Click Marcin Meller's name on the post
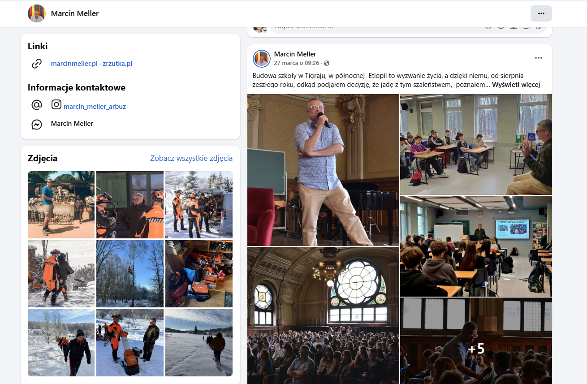The height and width of the screenshot is (384, 587). [295, 54]
